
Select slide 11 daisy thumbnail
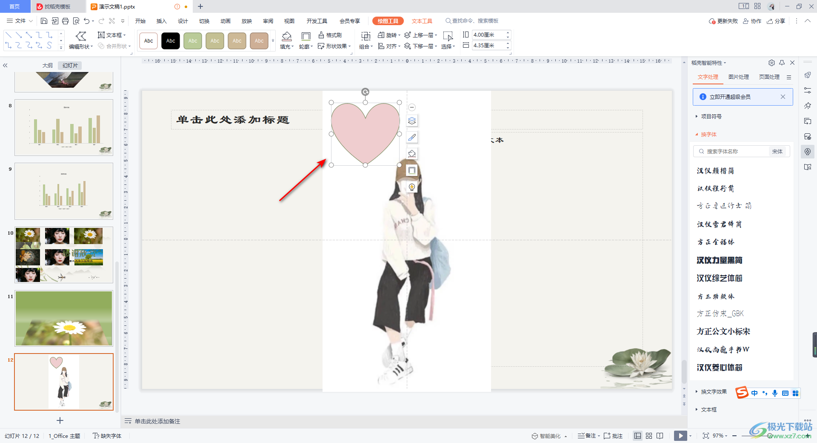point(64,318)
